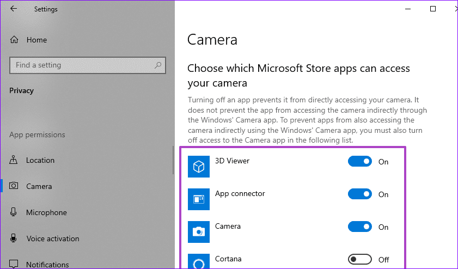Click the Notifications speech bubble icon
458x269 pixels.
click(x=14, y=264)
